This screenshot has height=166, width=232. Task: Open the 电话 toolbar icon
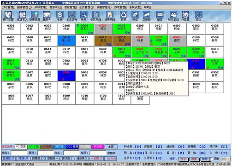pos(135,16)
